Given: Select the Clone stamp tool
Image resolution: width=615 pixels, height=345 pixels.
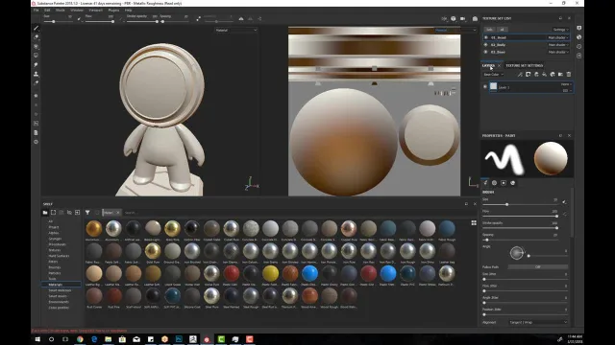Looking at the screenshot, I should tap(37, 74).
